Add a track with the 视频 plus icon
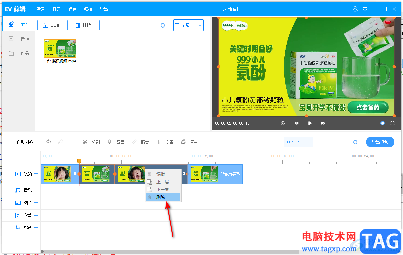 [x=36, y=174]
